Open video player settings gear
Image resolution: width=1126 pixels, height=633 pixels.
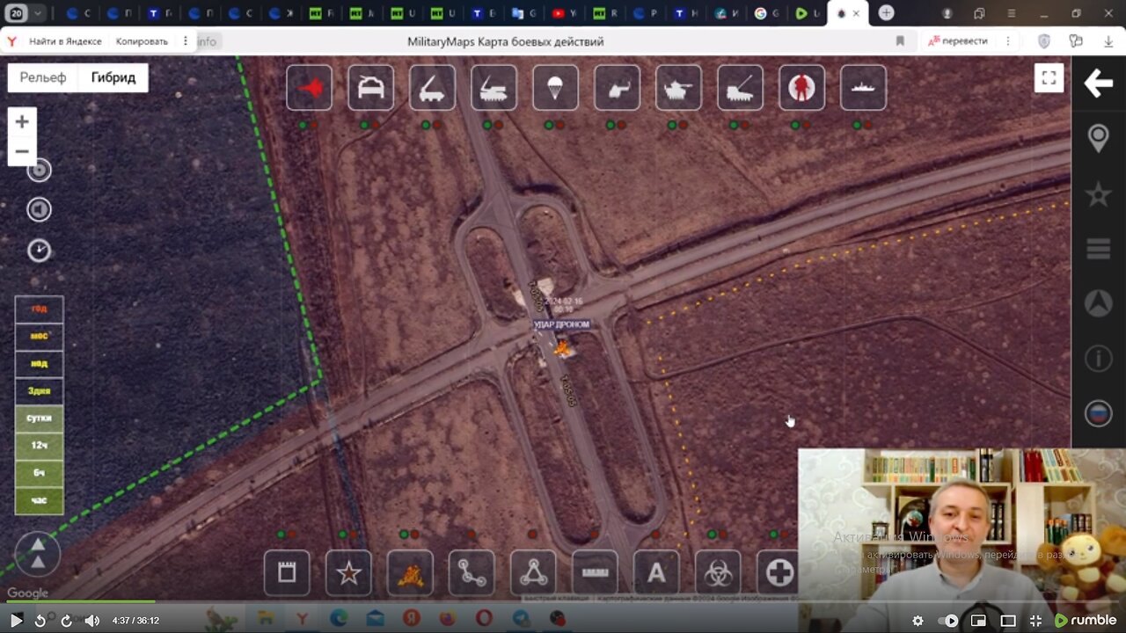tap(918, 621)
